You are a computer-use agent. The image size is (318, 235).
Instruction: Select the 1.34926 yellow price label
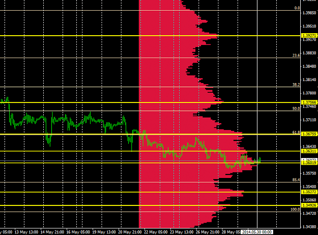pos(309,205)
